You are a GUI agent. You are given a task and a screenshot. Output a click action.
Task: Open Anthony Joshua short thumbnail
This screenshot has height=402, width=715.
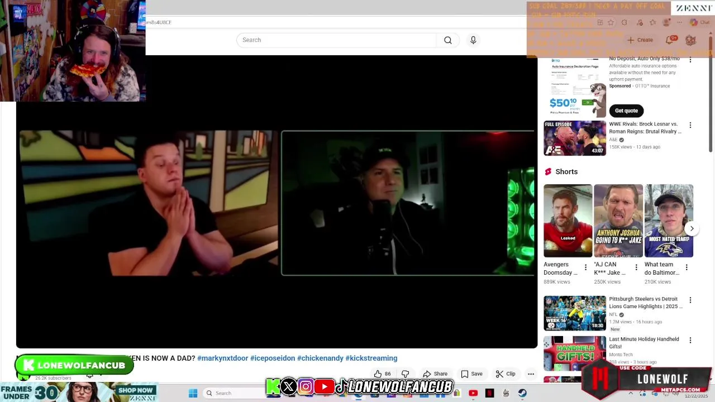(x=618, y=221)
